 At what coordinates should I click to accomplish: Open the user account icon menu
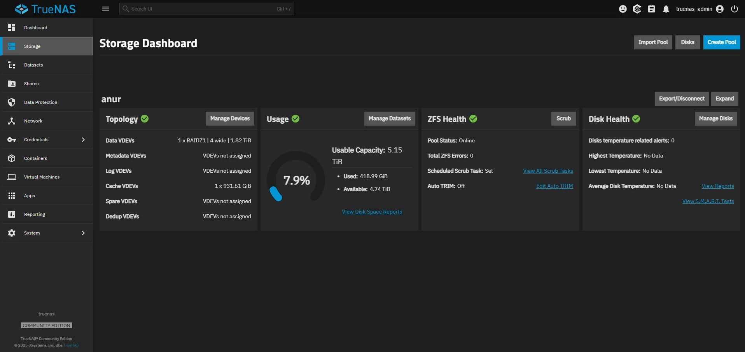click(720, 9)
